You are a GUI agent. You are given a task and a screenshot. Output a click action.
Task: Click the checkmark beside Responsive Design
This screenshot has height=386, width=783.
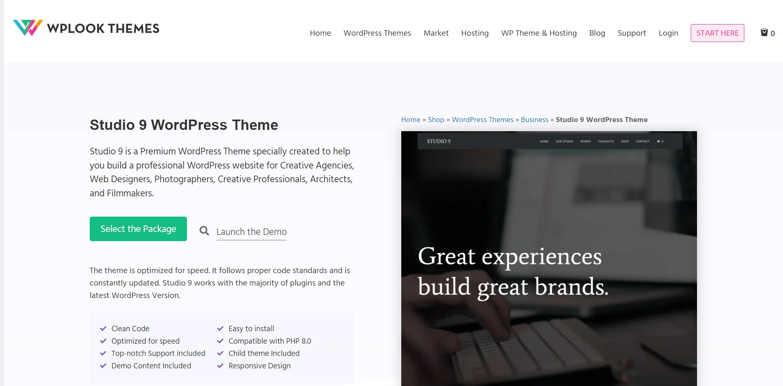coord(221,366)
